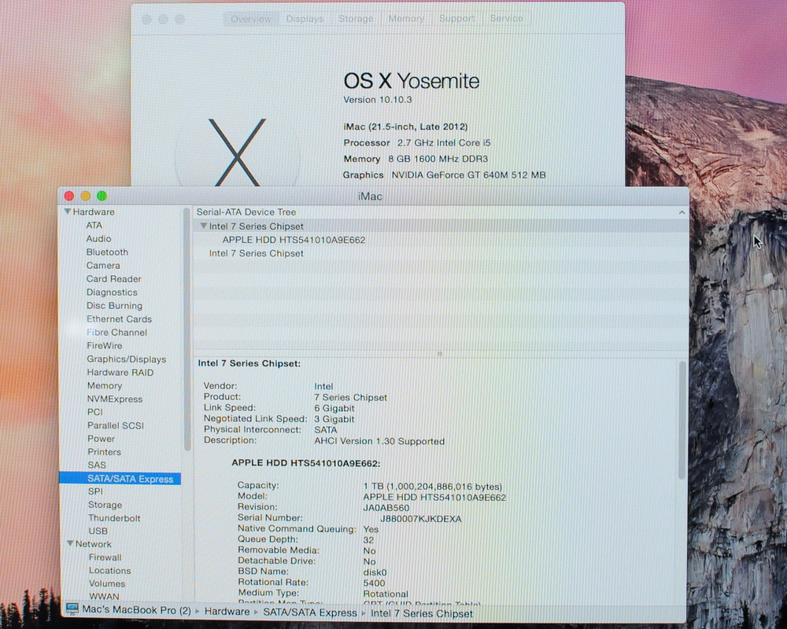Viewport: 787px width, 629px height.
Task: Switch to the Displays tab in About This Mac
Action: 305,19
